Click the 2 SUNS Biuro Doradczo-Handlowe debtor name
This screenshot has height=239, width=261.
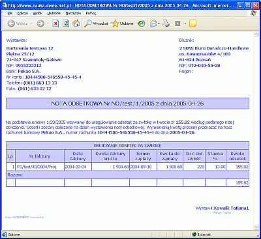tap(214, 48)
